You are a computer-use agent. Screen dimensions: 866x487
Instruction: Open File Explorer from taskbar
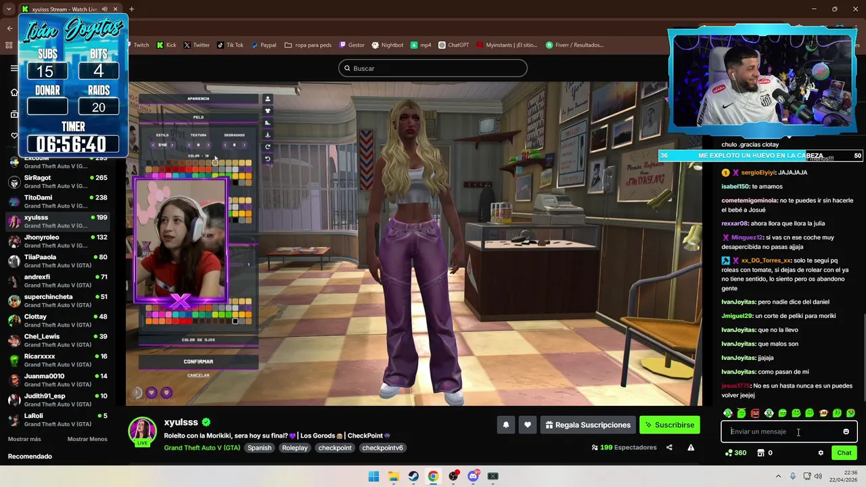pyautogui.click(x=393, y=476)
